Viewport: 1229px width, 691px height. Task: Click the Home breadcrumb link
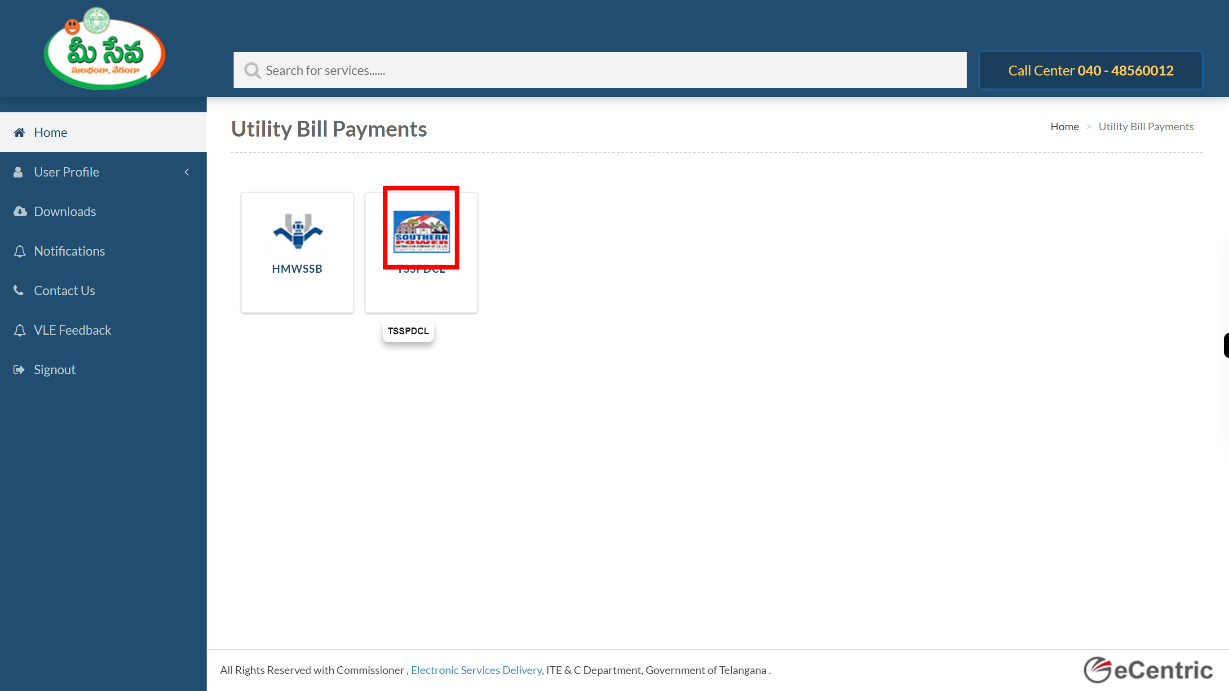pyautogui.click(x=1065, y=126)
